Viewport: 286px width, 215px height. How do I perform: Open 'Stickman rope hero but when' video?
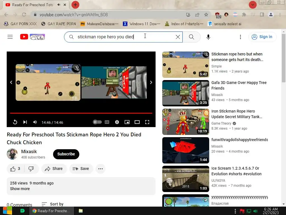pos(237,57)
